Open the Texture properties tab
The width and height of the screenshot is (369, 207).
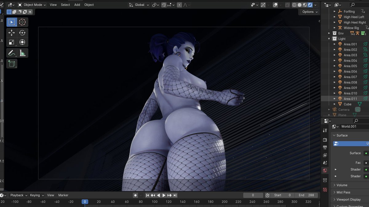pos(325,190)
